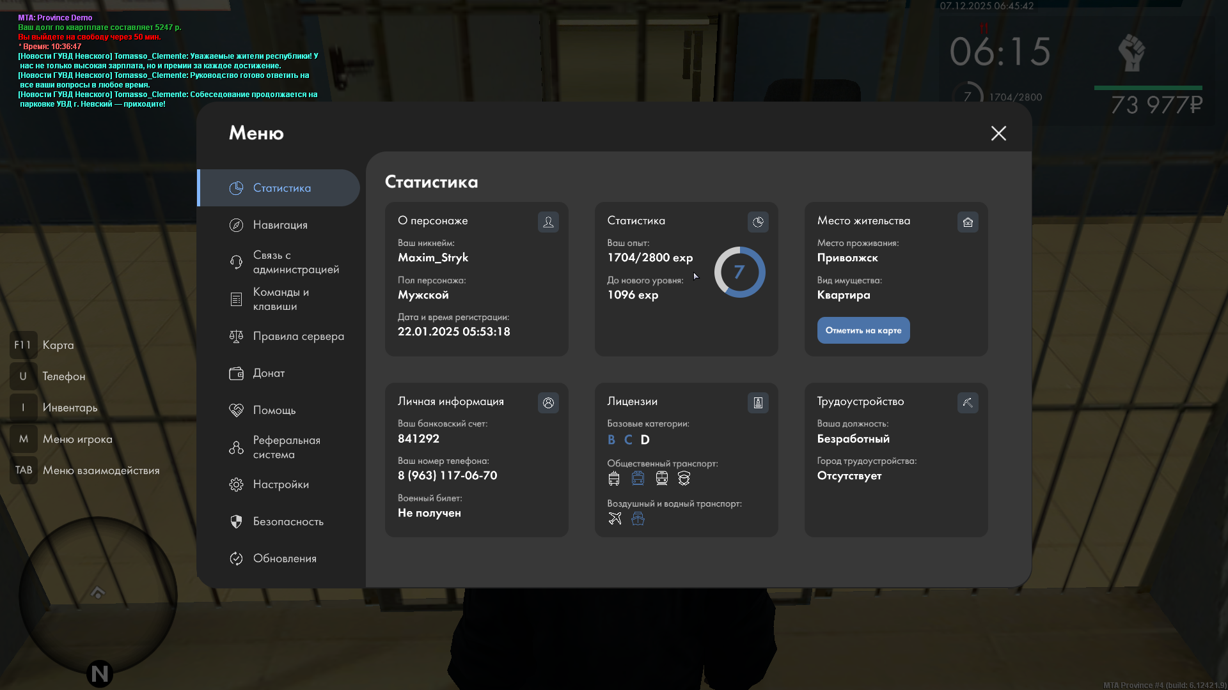The image size is (1228, 690).
Task: Click the level 7 experience progress ring
Action: pos(739,272)
